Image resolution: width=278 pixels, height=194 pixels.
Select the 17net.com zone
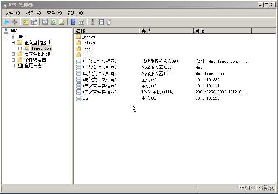coord(41,48)
